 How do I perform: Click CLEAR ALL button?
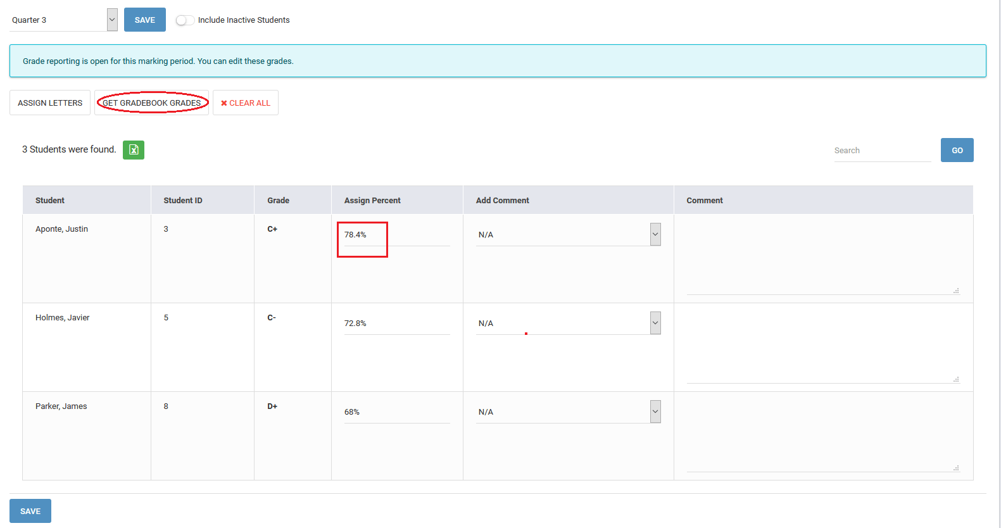pyautogui.click(x=246, y=103)
